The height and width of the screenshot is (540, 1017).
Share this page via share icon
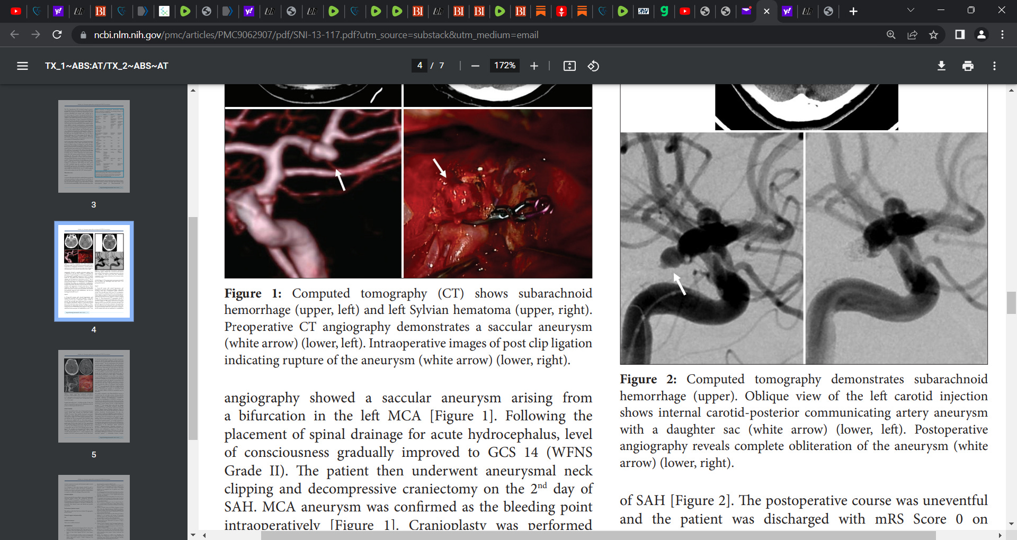(912, 34)
